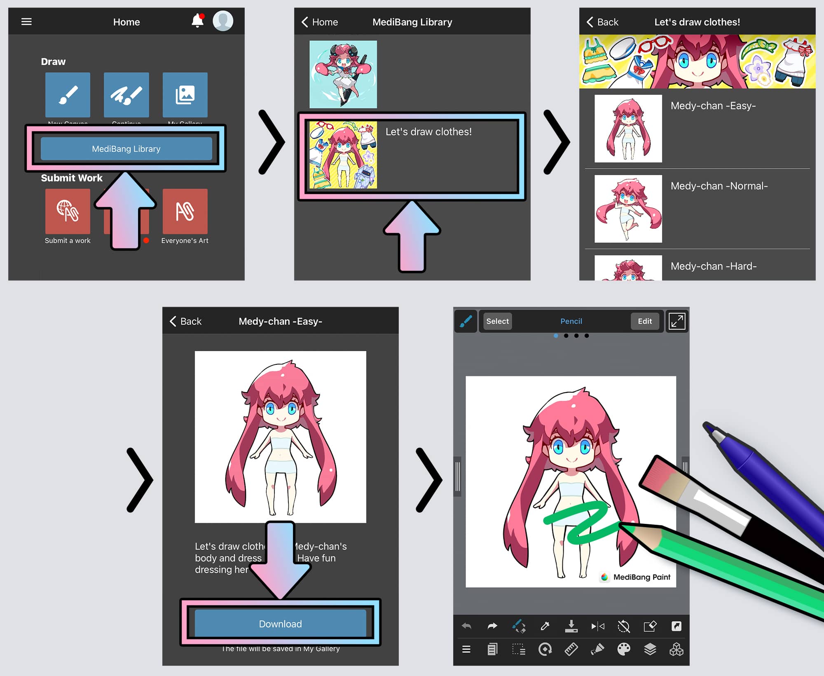
Task: Open the Medy-chan -Easy- item
Action: [x=697, y=128]
